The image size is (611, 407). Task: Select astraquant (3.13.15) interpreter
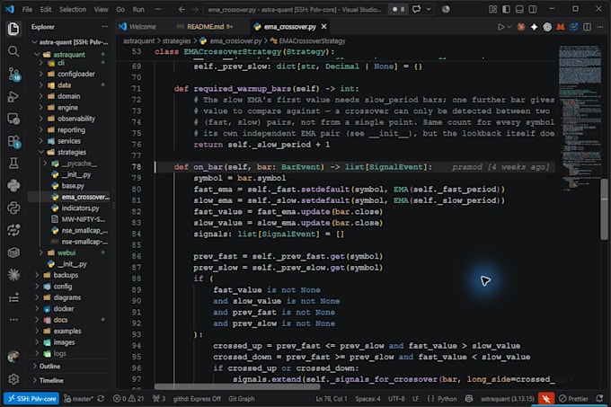[507, 398]
